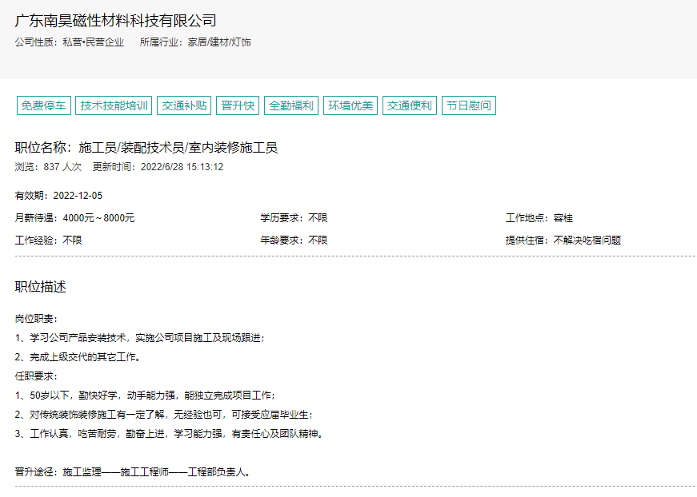Click the 不解决吃宿问题 accommodation text
The height and width of the screenshot is (497, 697).
587,240
